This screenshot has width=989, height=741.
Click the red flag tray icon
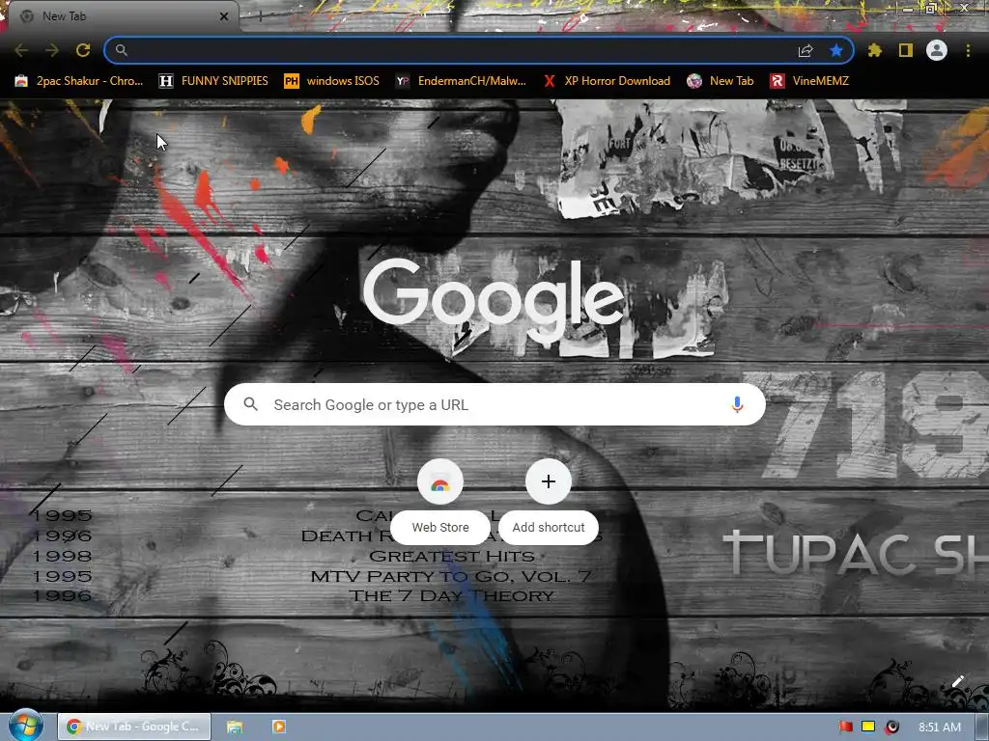pos(846,727)
